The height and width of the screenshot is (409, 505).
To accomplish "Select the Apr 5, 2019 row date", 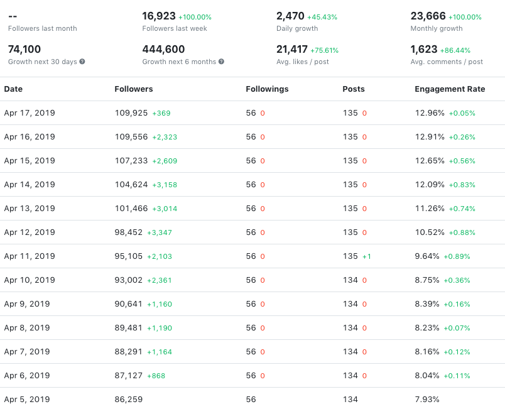I will pyautogui.click(x=27, y=400).
